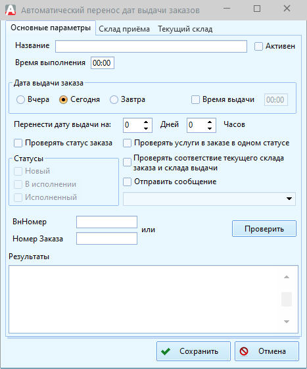Click the Результаты scrollbar up arrow

(287, 277)
